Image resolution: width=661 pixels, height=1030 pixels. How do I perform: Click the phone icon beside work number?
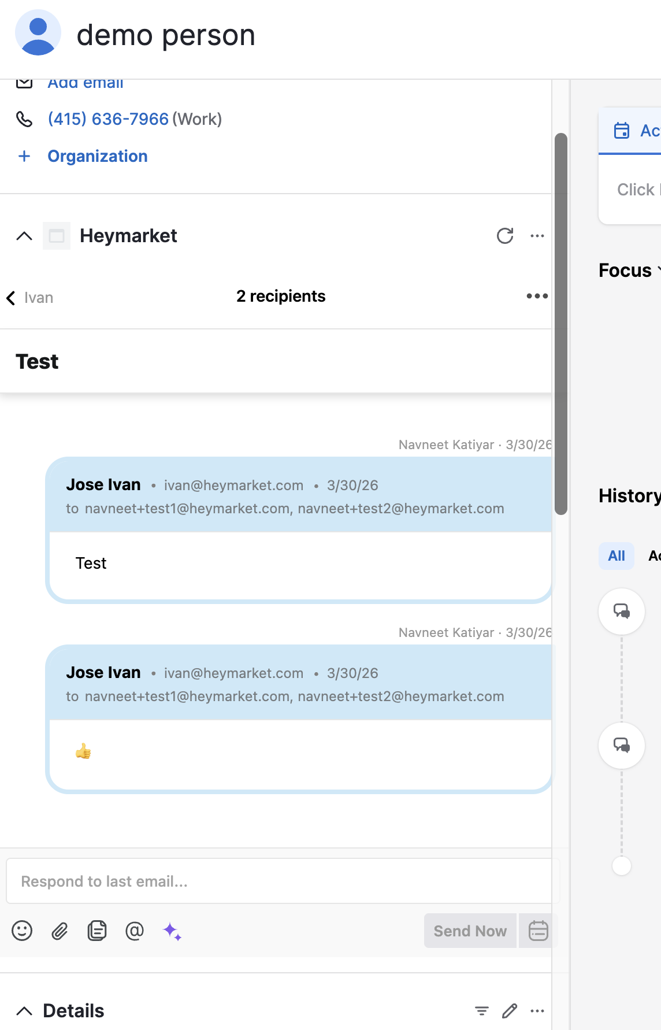24,119
